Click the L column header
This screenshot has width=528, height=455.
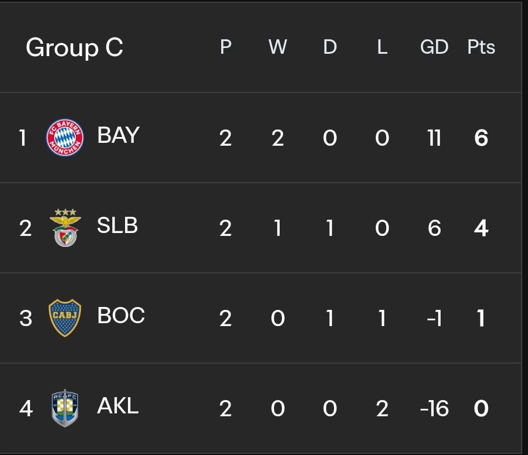tap(382, 47)
